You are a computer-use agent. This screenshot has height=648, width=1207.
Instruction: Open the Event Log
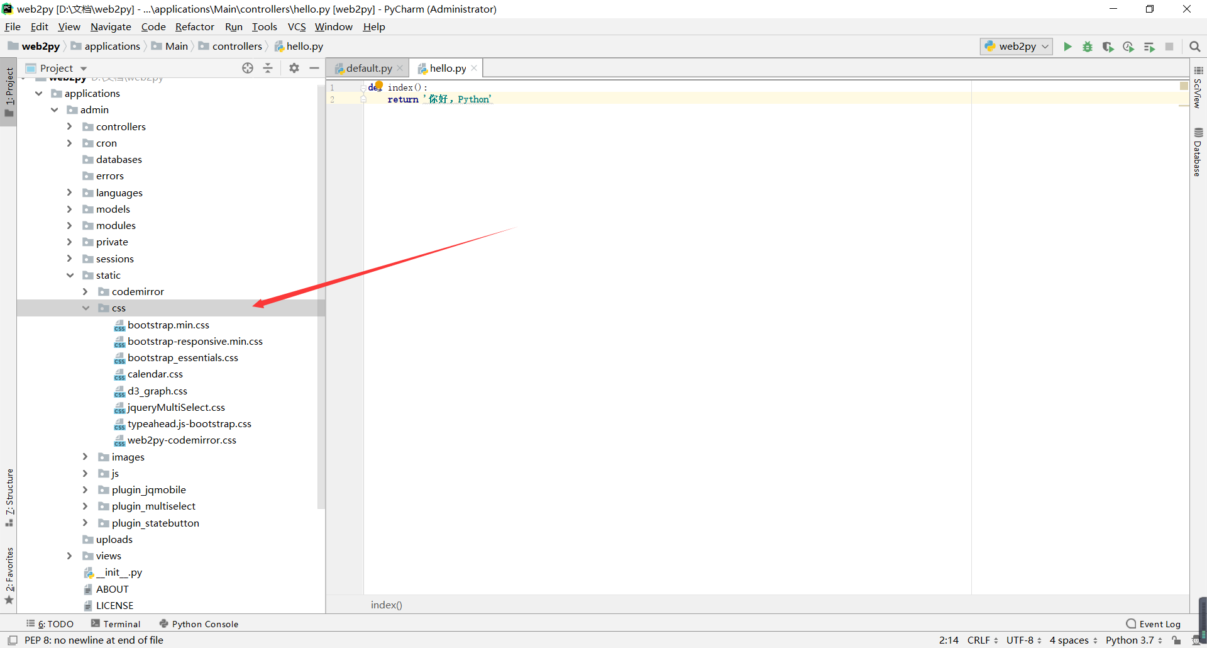click(1154, 624)
